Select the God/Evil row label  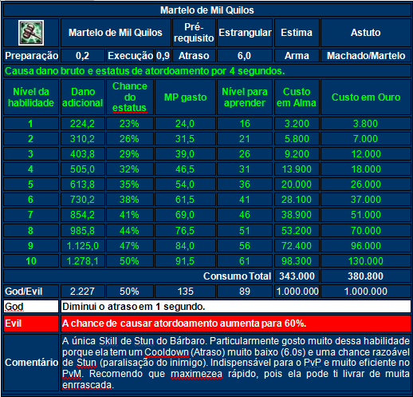coord(31,292)
